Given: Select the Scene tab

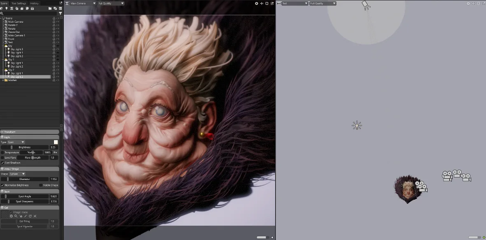Looking at the screenshot, I should 4,3.
